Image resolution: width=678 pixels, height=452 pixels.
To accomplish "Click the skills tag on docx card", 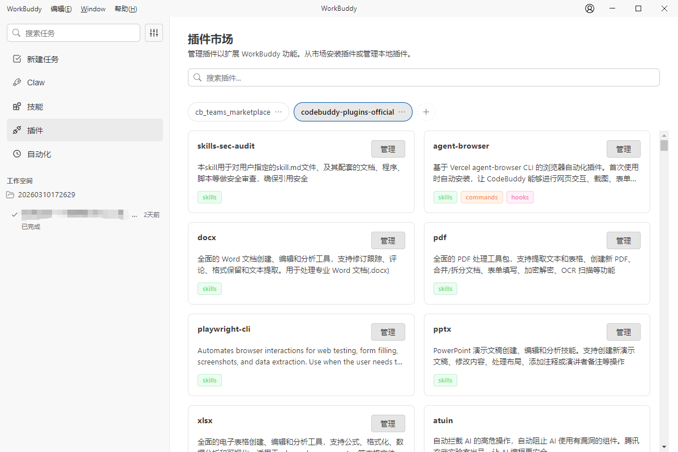I will [210, 289].
